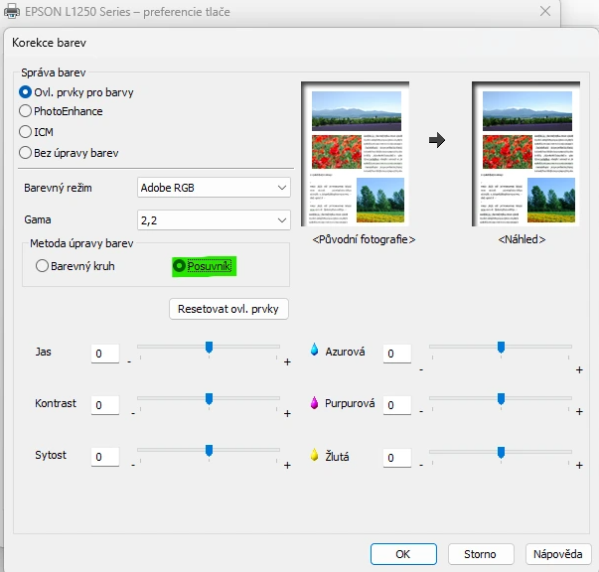Click the arrow between photo previews
The image size is (599, 572).
click(437, 141)
